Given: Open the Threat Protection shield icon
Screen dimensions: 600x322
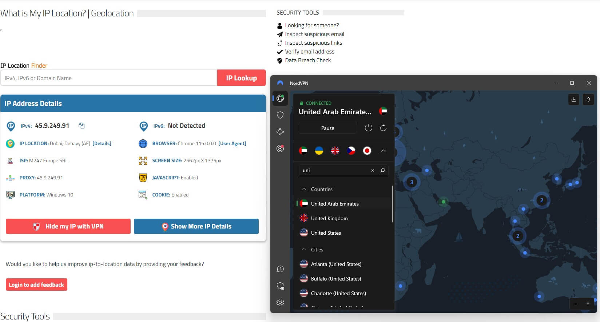Looking at the screenshot, I should pyautogui.click(x=280, y=115).
